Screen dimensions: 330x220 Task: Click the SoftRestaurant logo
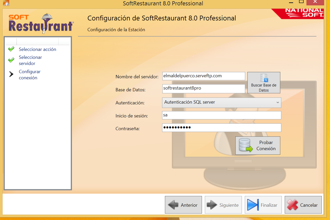(x=41, y=24)
